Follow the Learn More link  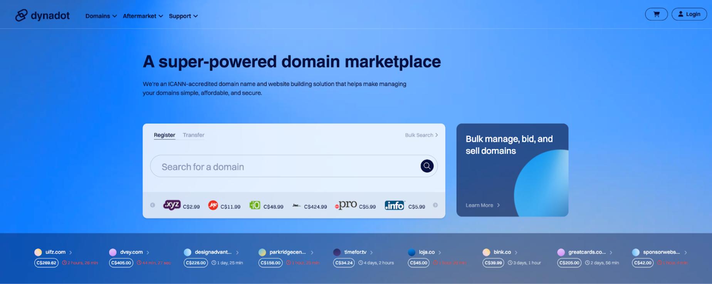[x=483, y=205]
